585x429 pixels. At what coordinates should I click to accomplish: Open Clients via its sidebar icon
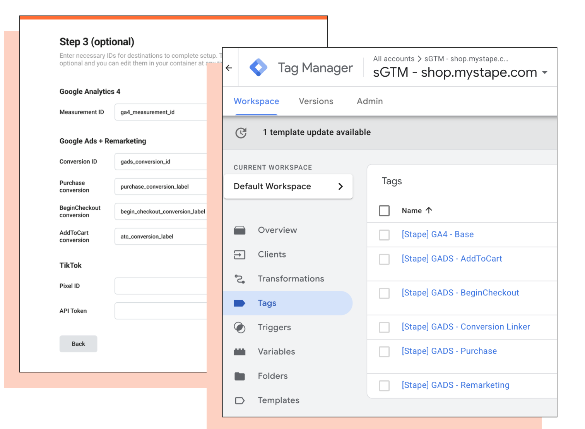pos(239,255)
